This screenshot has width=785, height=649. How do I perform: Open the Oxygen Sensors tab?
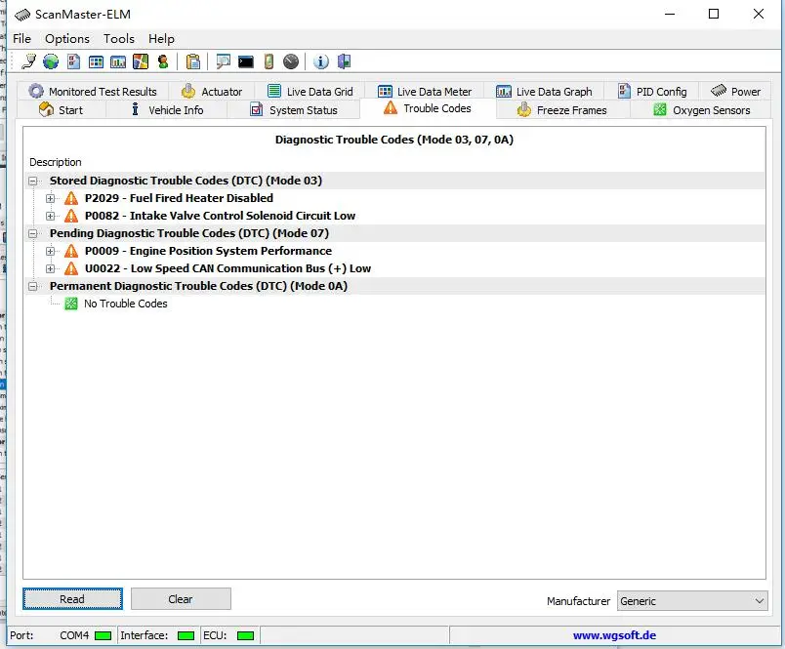[701, 110]
